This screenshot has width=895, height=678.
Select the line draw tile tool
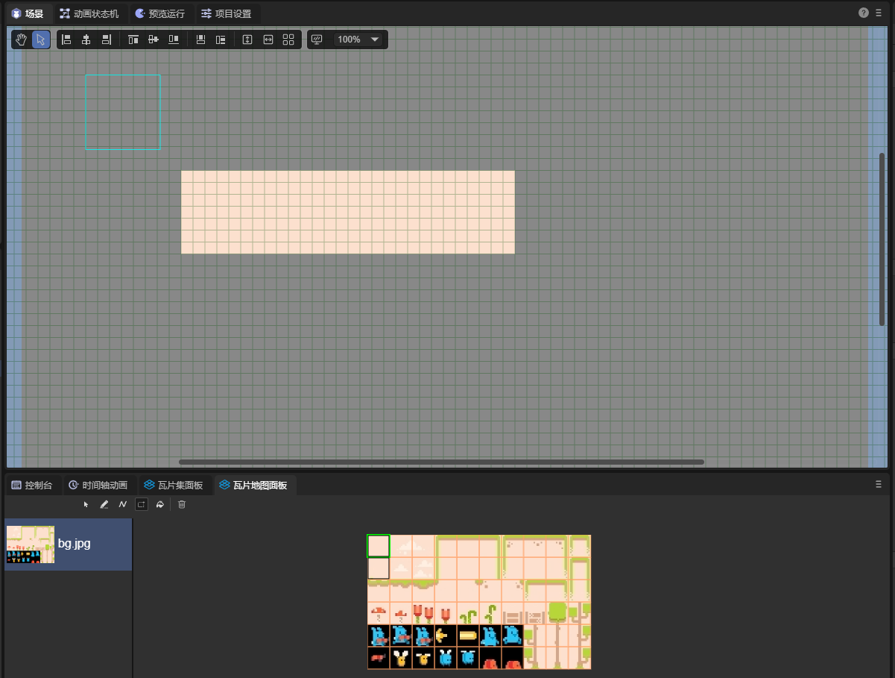pyautogui.click(x=123, y=505)
